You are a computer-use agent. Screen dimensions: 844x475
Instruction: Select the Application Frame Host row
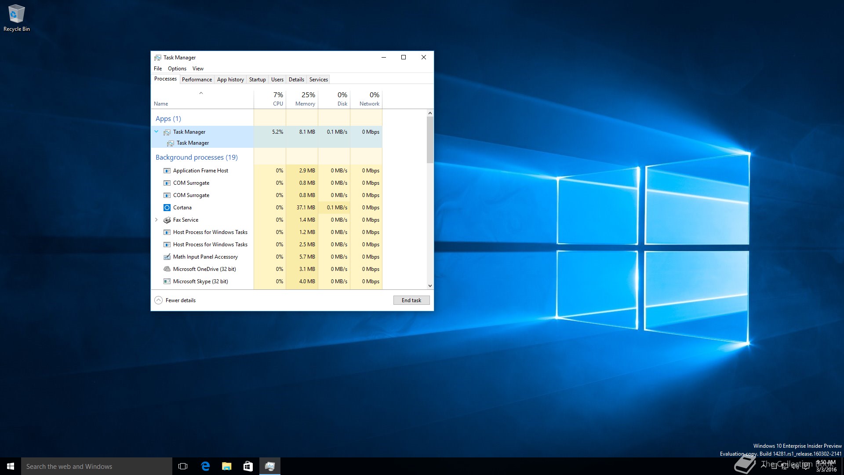coord(267,171)
